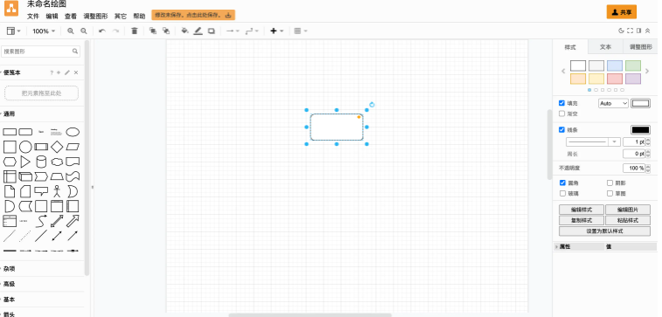This screenshot has width=662, height=317.
Task: Open the waypoints connector style dropdown
Action: [x=252, y=31]
